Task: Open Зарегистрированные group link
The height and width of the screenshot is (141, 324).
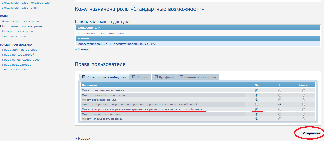Action: click(x=93, y=44)
